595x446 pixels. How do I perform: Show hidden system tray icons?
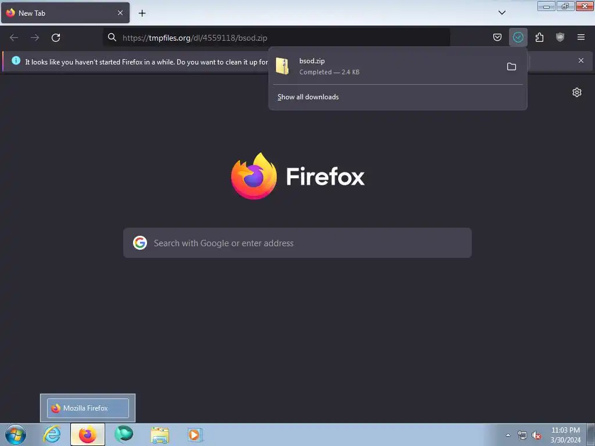(508, 435)
